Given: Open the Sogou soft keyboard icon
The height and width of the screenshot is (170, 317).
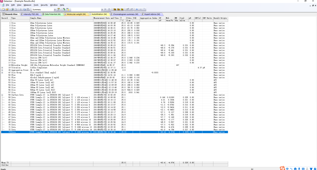Looking at the screenshot, I should tap(303, 169).
